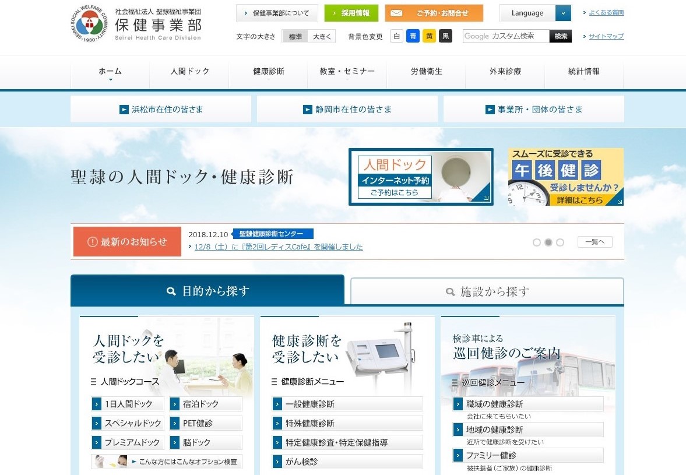Click the 一覧へ button
The image size is (686, 475).
click(594, 242)
